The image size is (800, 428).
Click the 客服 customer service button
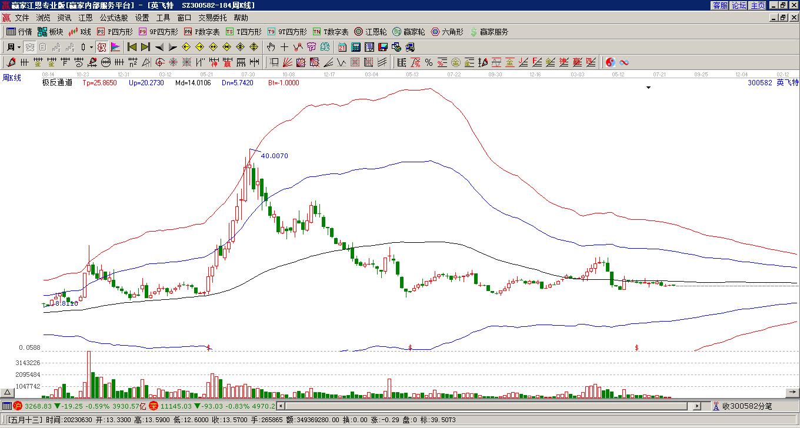coord(721,5)
